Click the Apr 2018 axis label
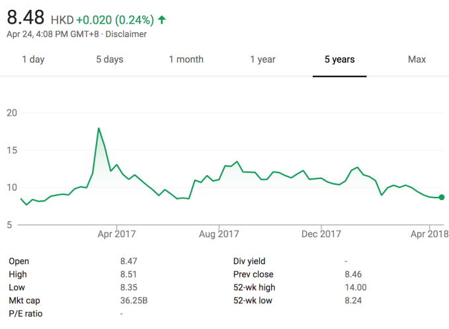 tap(429, 234)
